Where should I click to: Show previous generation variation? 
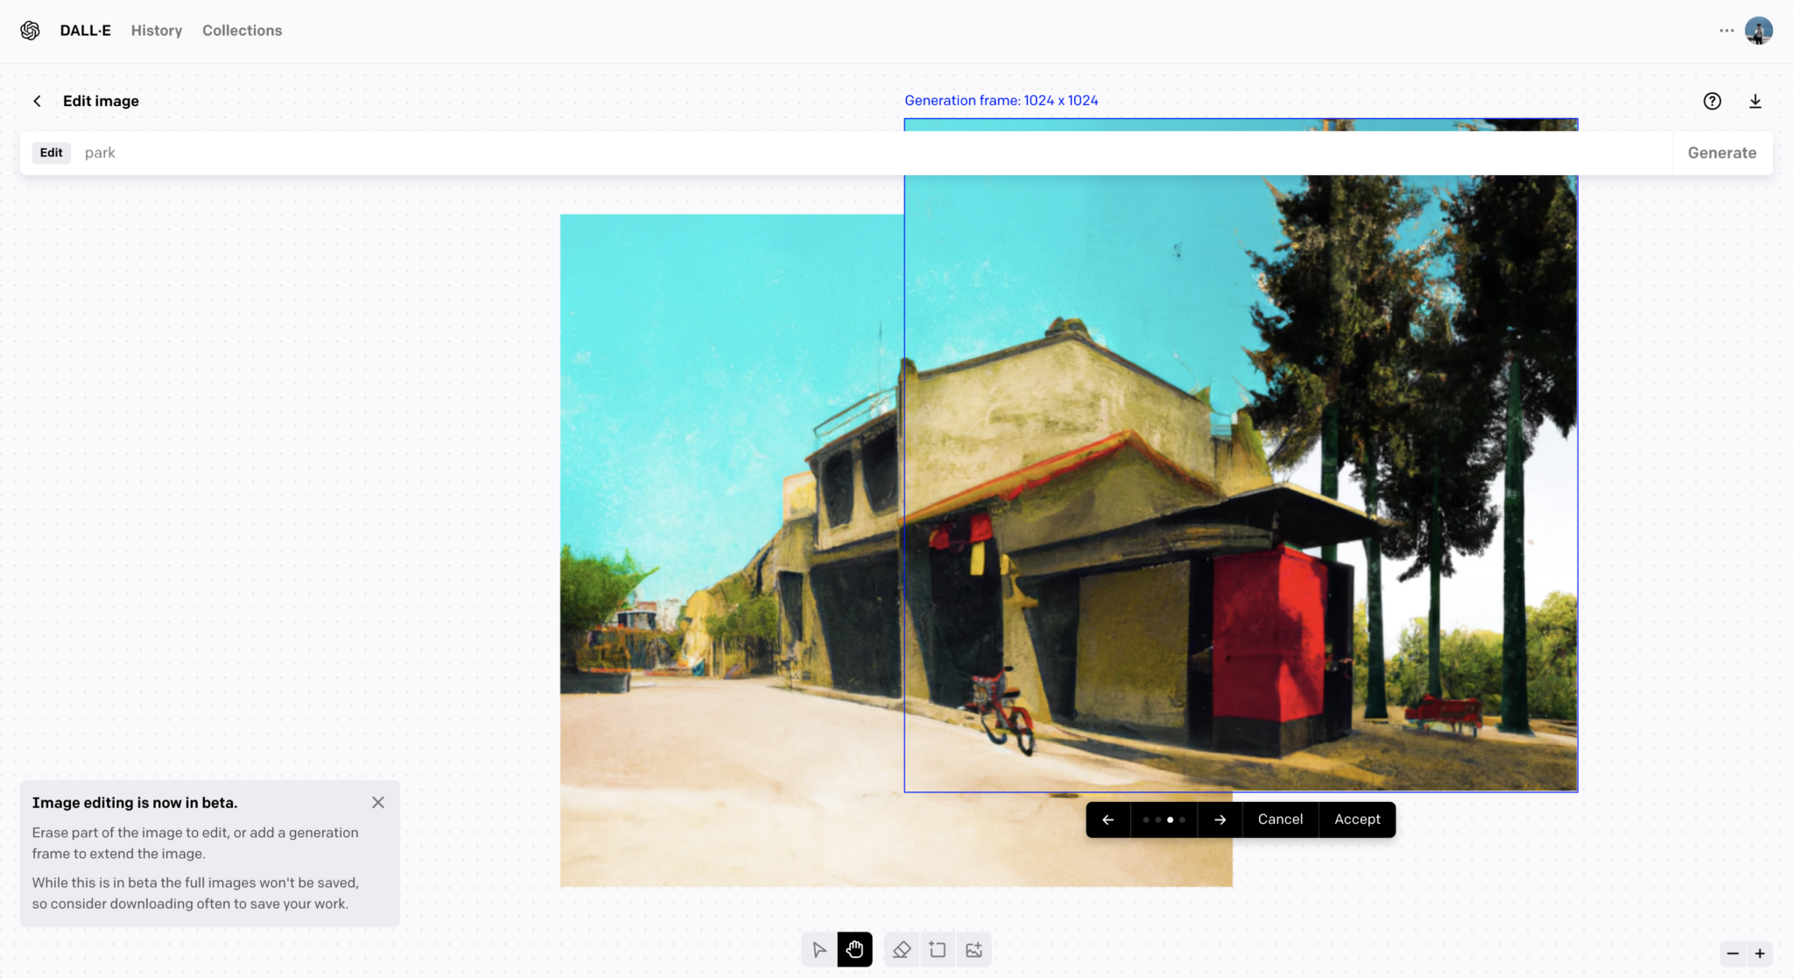[1108, 820]
